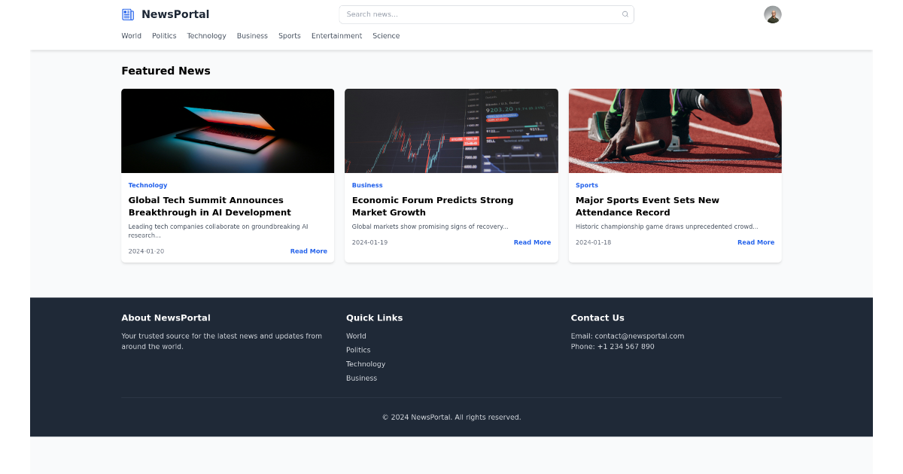The width and height of the screenshot is (903, 474).
Task: Read More on the AI Development article
Action: (309, 251)
